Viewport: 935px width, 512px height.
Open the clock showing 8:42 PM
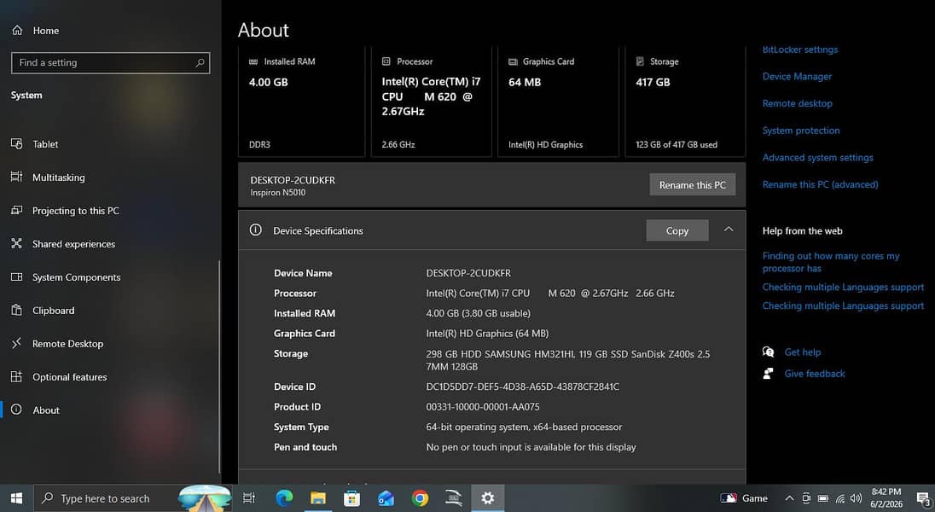pos(886,498)
